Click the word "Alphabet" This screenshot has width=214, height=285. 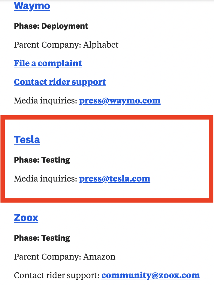(x=101, y=45)
